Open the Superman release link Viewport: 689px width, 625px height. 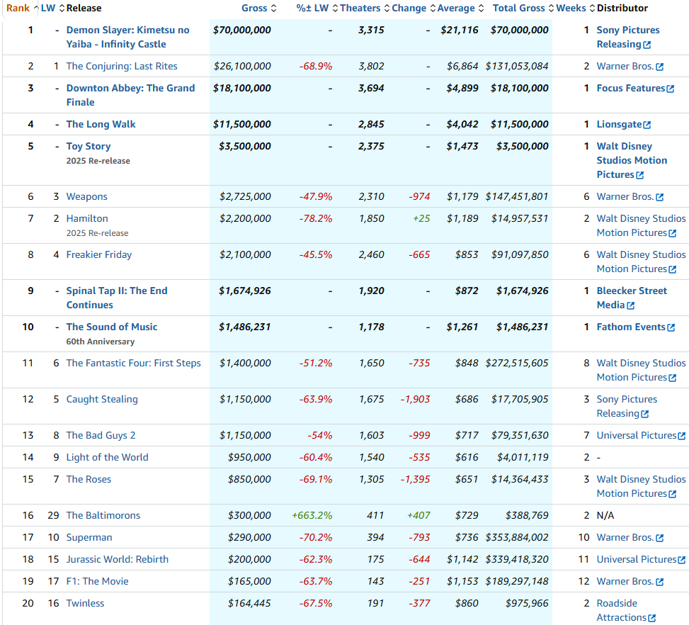(89, 537)
